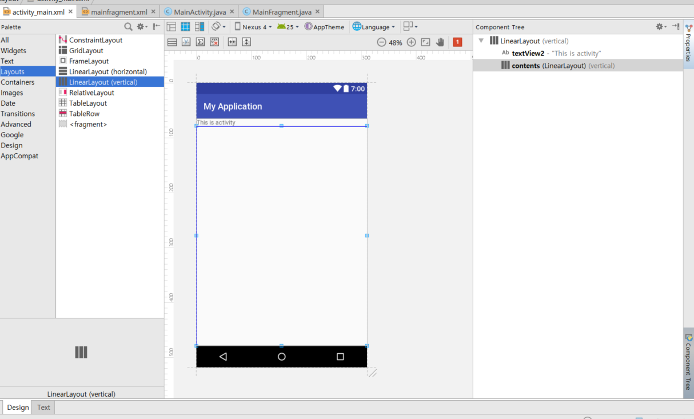Screen dimensions: 694x419
Task: Select the Design and Blueprint view icon
Action: [x=200, y=27]
